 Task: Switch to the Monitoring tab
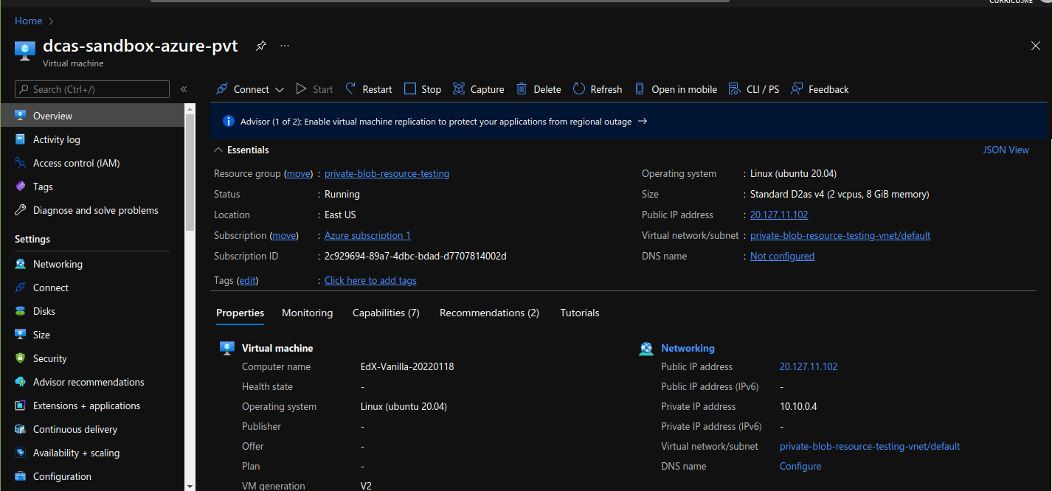pyautogui.click(x=307, y=313)
